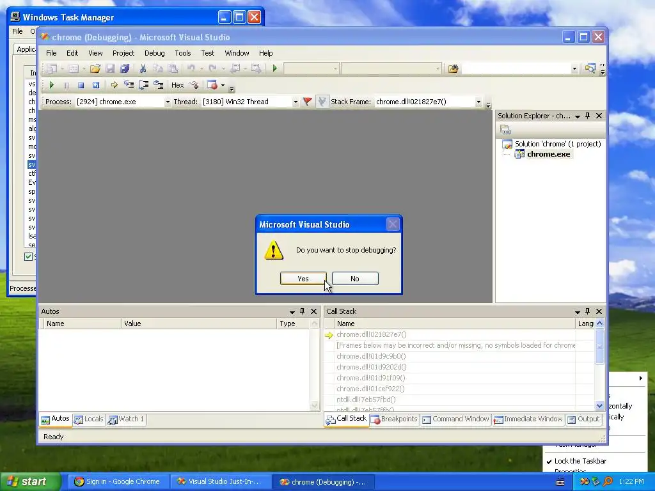The image size is (655, 491).
Task: Open the Thread dropdown
Action: point(296,102)
